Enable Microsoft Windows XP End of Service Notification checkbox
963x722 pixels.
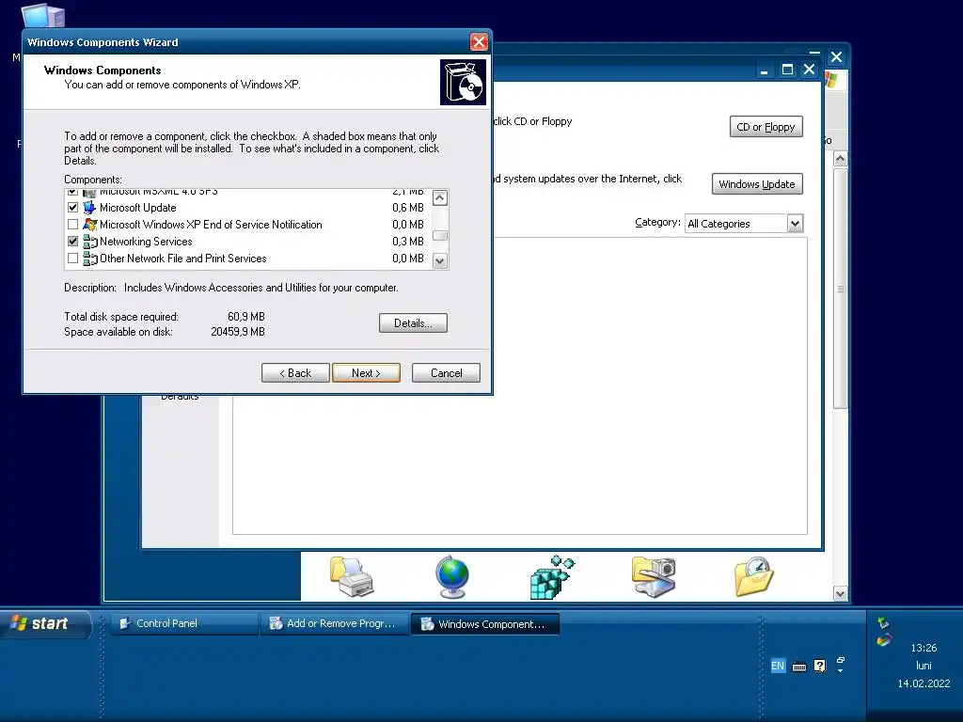(x=73, y=225)
